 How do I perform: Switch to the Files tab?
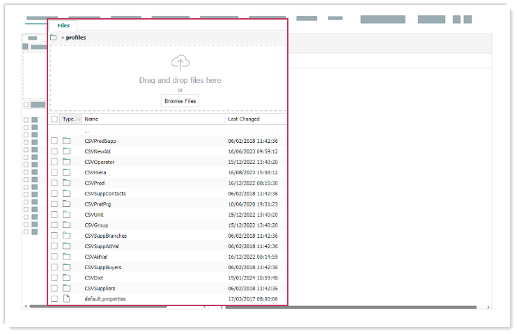(63, 25)
